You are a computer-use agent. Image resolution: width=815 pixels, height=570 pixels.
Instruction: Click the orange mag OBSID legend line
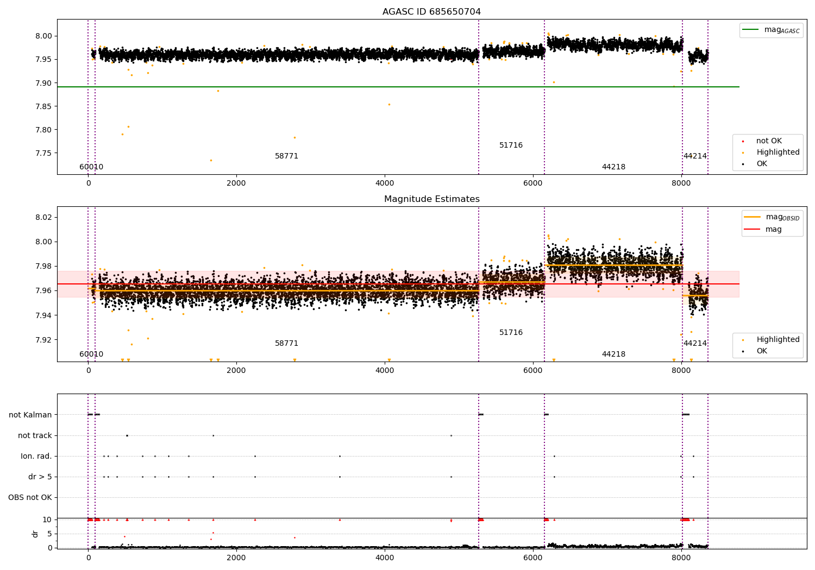(752, 217)
